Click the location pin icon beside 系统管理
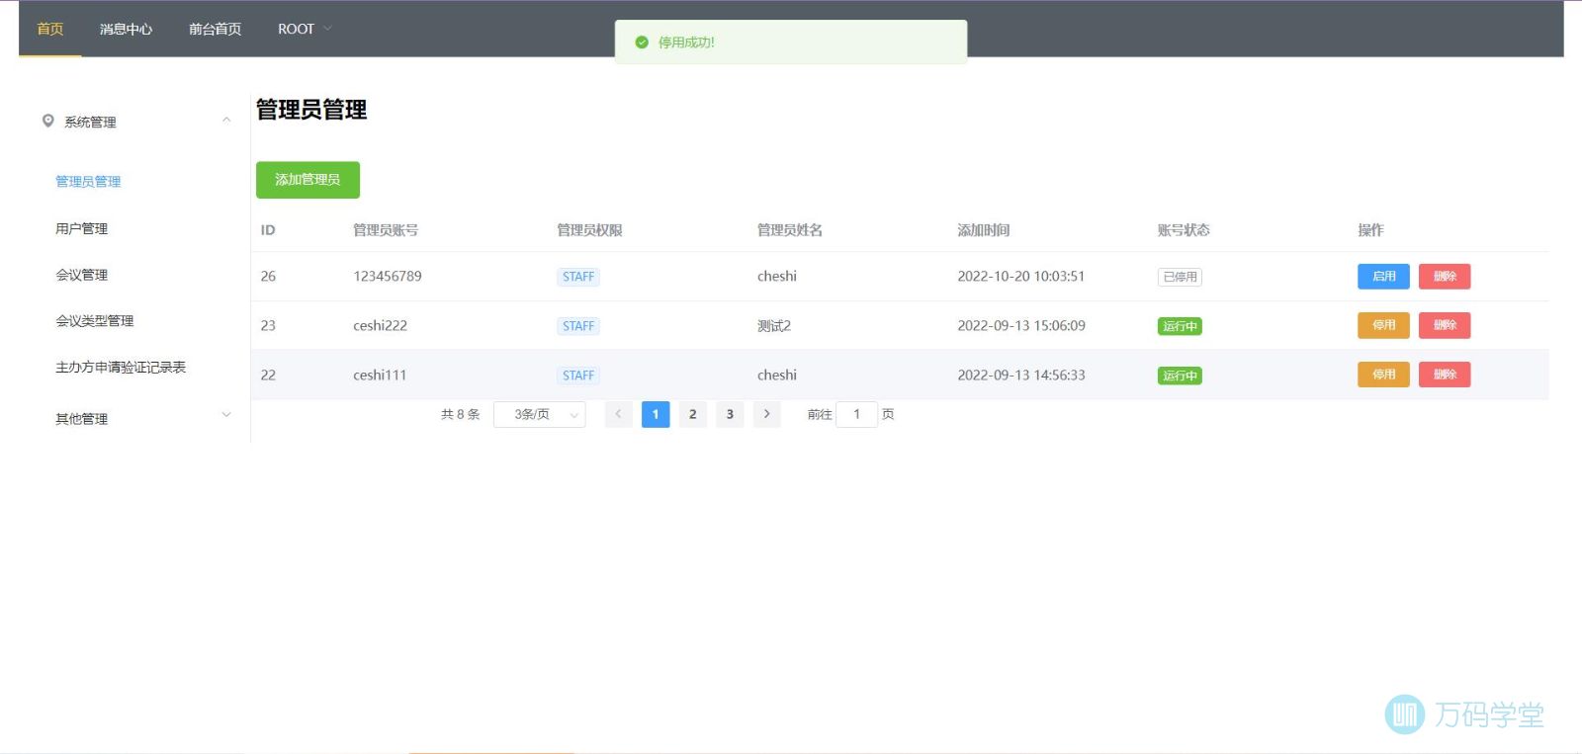The image size is (1582, 754). pyautogui.click(x=47, y=121)
